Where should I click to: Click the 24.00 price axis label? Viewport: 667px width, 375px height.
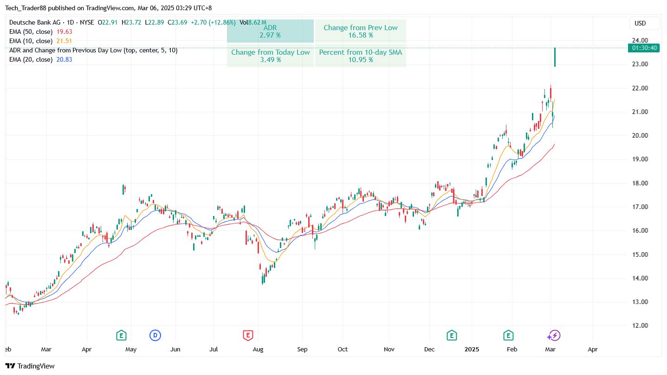[639, 40]
